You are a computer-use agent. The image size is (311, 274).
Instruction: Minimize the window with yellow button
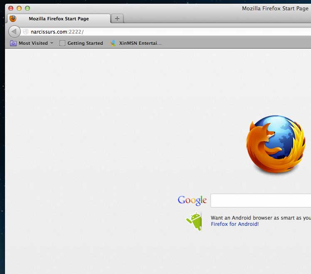tap(19, 8)
